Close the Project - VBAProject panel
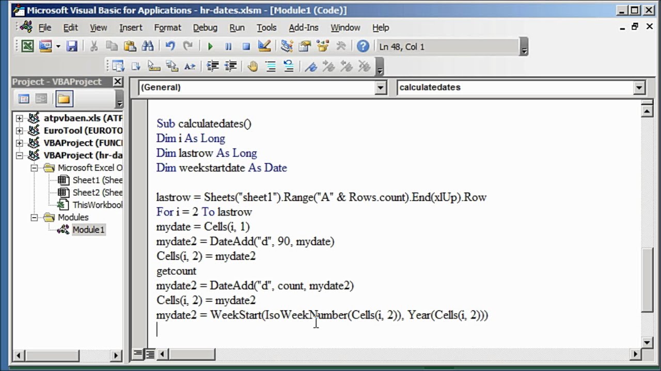 pos(118,81)
